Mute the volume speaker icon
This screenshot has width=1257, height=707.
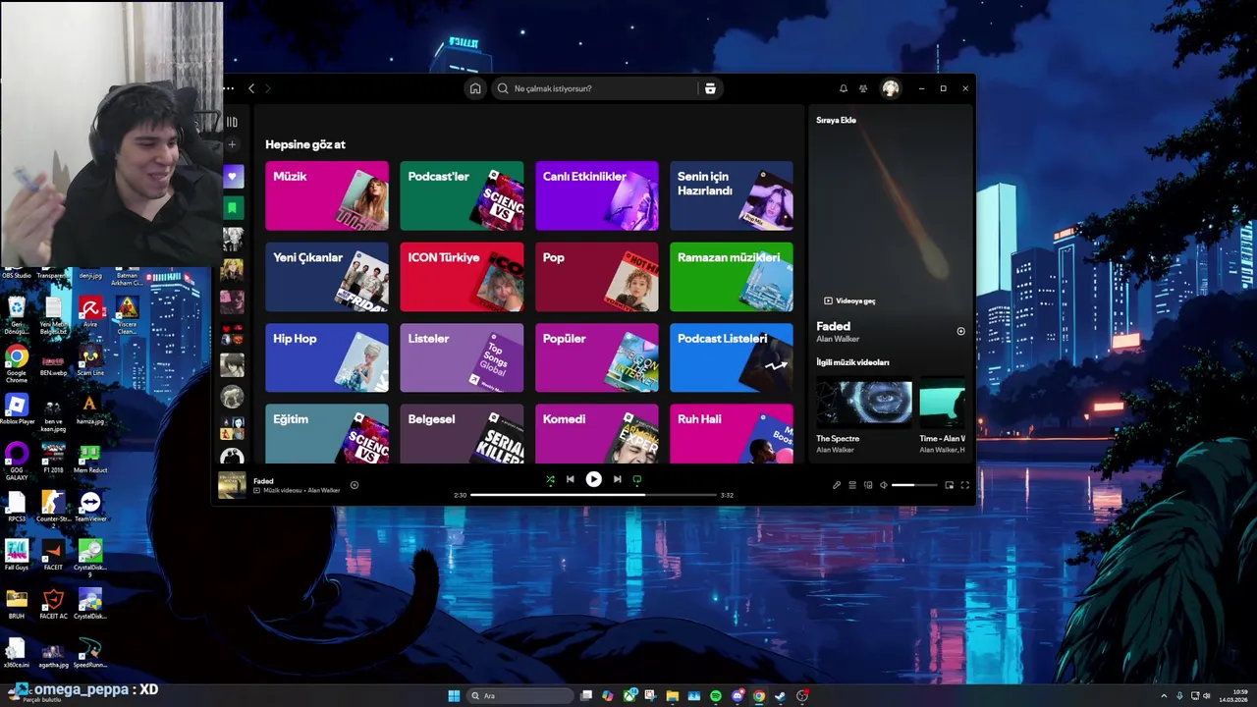tap(883, 485)
